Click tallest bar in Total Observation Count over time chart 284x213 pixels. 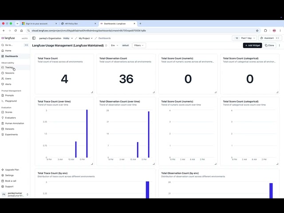pos(149,134)
